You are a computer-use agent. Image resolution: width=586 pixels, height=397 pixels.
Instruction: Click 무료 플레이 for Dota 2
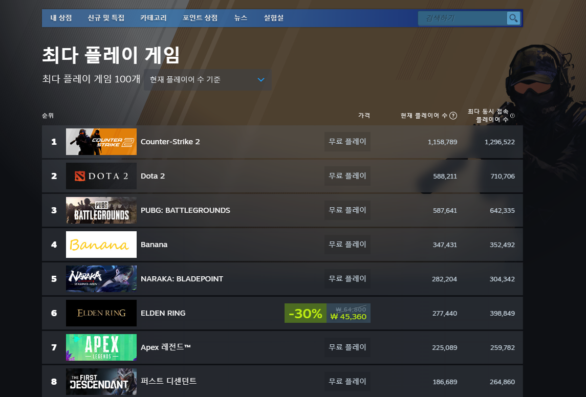(x=347, y=176)
